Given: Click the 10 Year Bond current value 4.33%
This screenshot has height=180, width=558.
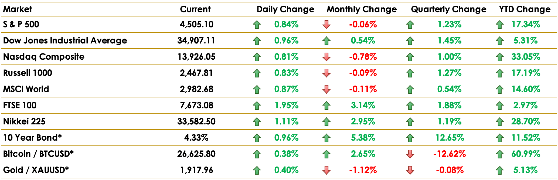Looking at the screenshot, I should [196, 138].
